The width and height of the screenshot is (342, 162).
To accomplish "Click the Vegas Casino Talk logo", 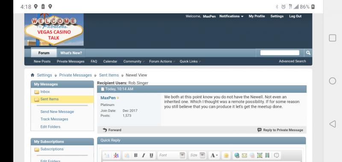I will tap(54, 29).
